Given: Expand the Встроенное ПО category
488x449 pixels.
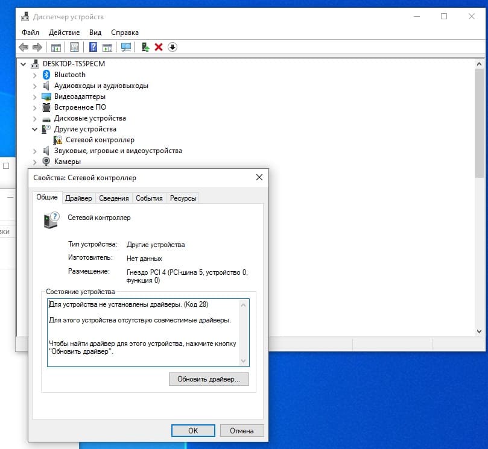Looking at the screenshot, I should pyautogui.click(x=34, y=108).
